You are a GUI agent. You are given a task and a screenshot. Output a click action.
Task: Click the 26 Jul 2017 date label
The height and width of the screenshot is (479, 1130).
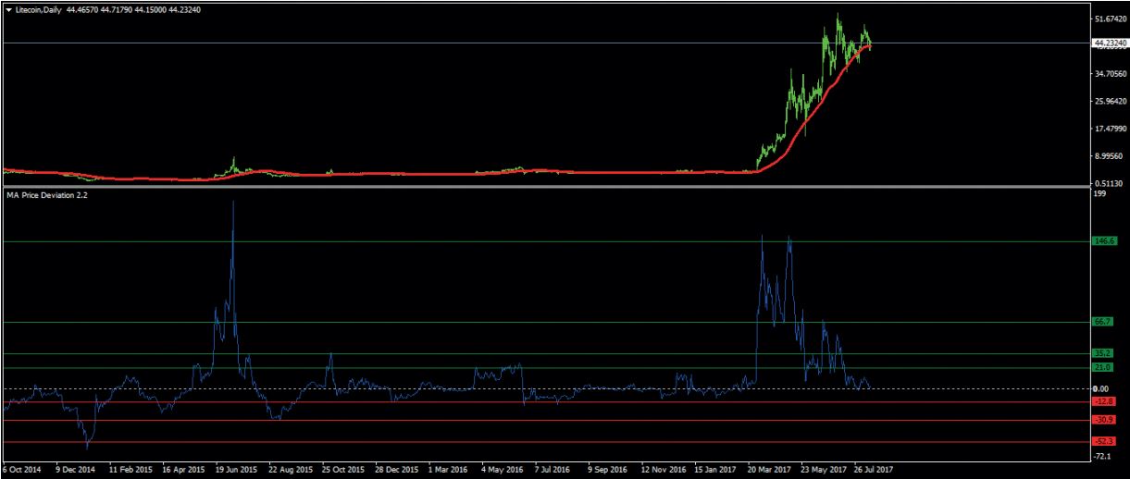tap(875, 469)
